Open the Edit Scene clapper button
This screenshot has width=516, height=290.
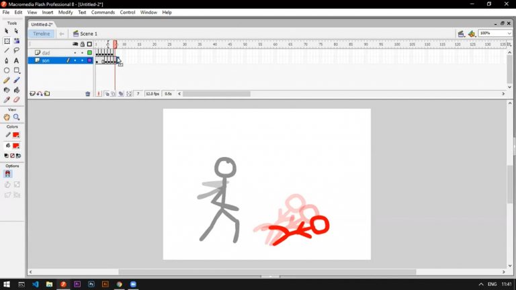coord(461,34)
